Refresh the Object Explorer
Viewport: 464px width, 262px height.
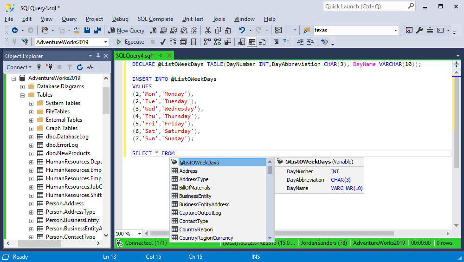pos(80,67)
